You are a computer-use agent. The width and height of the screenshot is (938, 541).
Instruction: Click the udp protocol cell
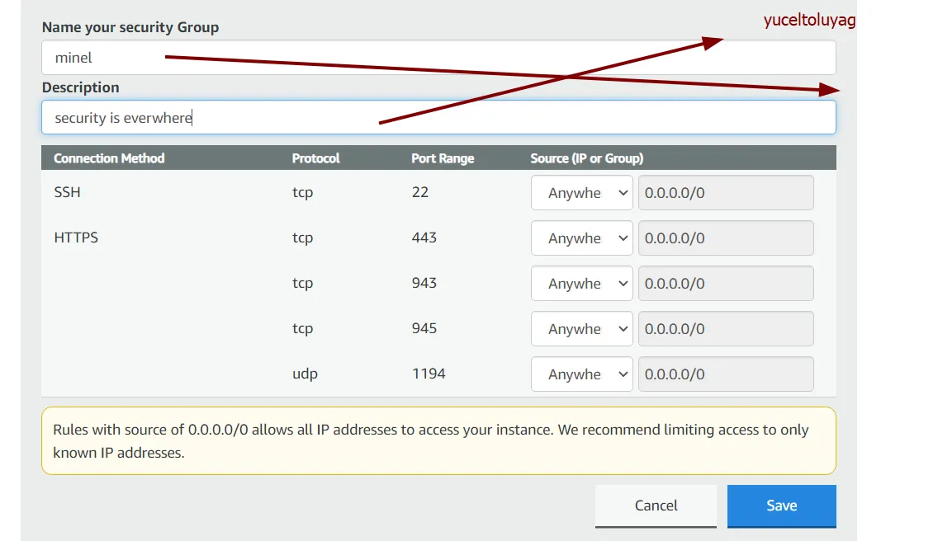coord(305,374)
